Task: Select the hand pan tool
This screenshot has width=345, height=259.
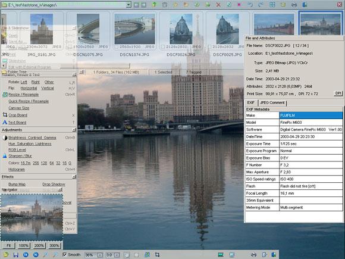Action: (127, 255)
